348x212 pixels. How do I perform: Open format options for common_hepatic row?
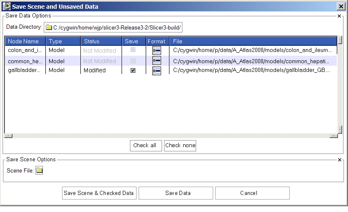(x=157, y=61)
